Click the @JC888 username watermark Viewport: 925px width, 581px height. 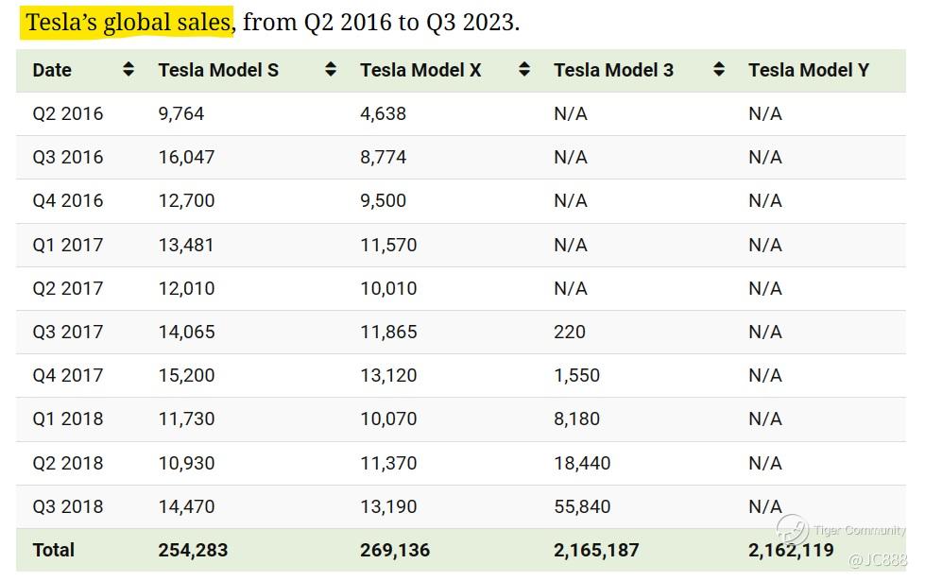click(878, 560)
